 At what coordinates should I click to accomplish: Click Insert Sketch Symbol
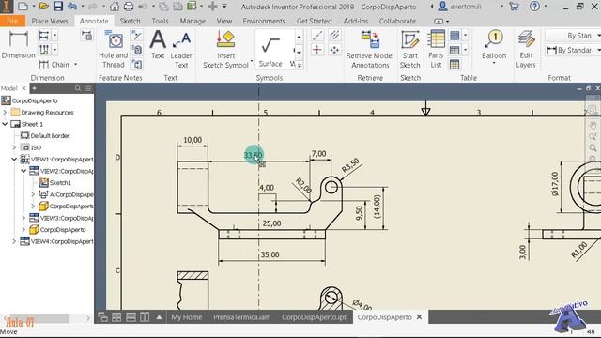tap(225, 50)
